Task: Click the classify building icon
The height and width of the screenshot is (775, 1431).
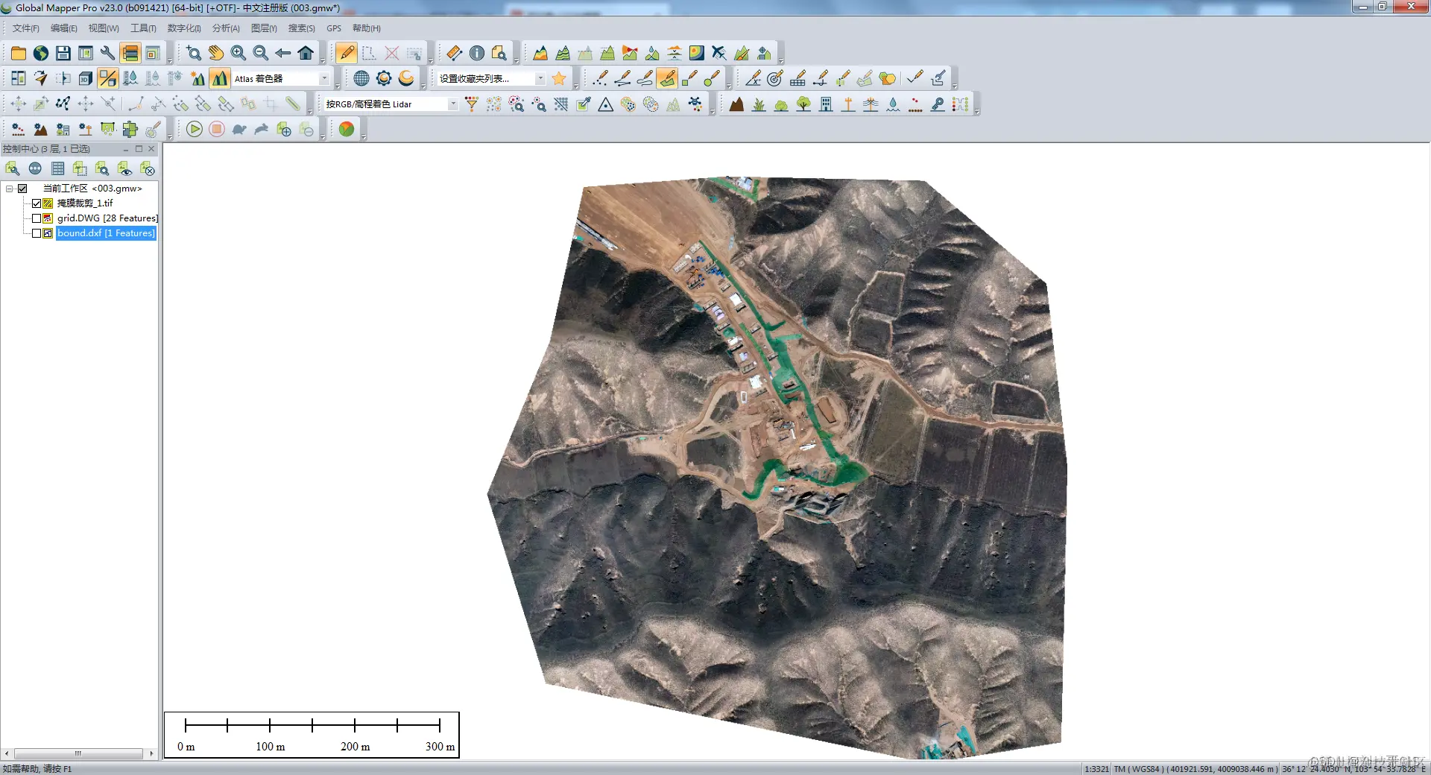Action: point(826,104)
